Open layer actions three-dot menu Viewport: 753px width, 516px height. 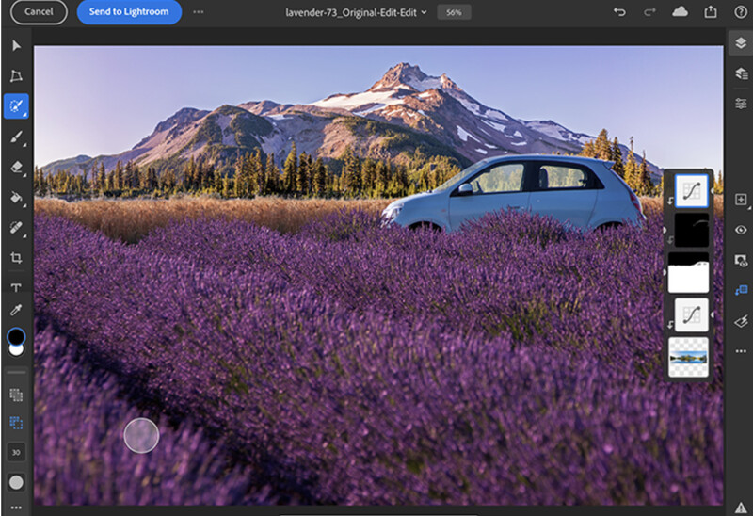741,351
